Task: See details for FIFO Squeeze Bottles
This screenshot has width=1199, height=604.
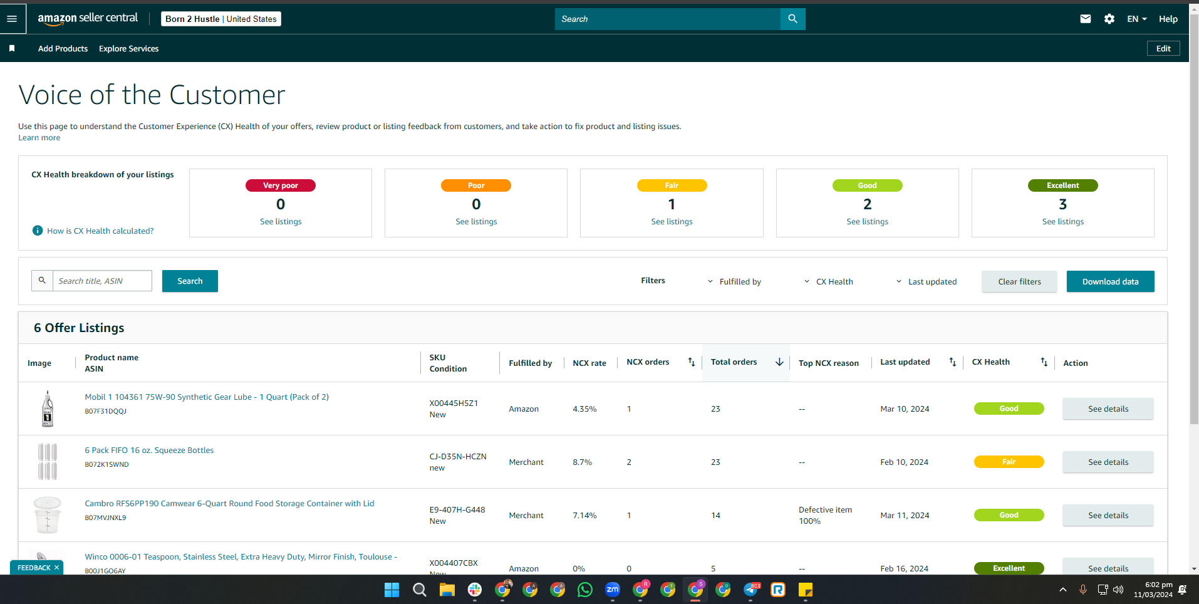Action: point(1108,462)
